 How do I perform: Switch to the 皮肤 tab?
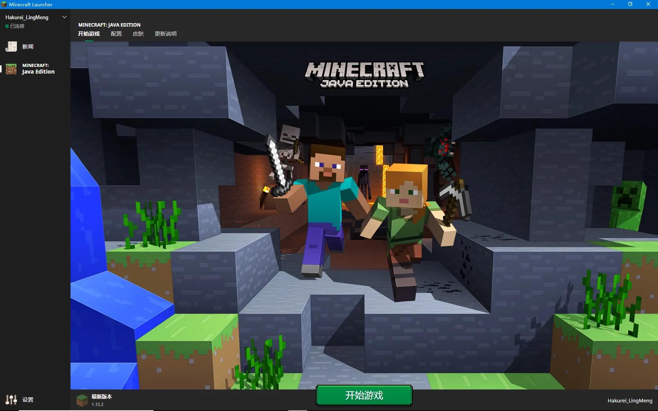tap(138, 34)
